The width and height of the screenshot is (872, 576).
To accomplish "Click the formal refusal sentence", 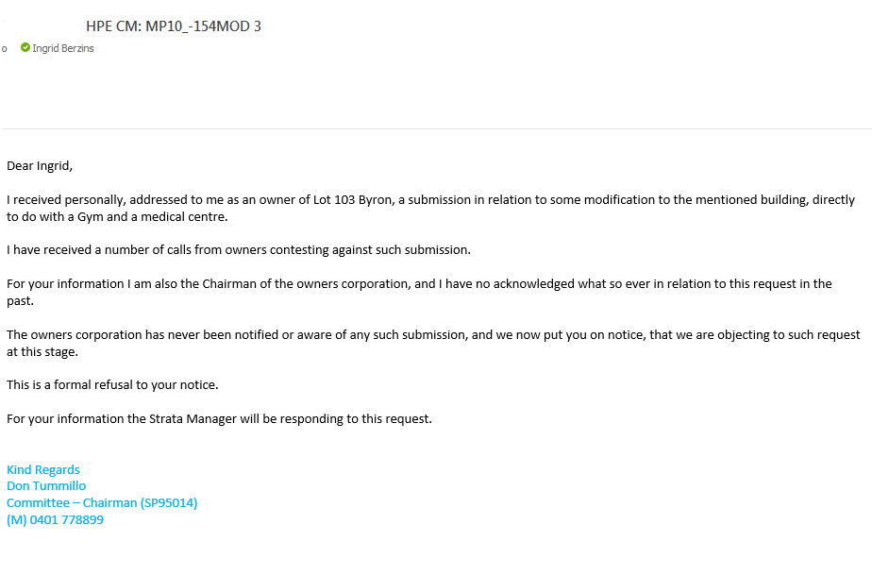I will [x=112, y=385].
